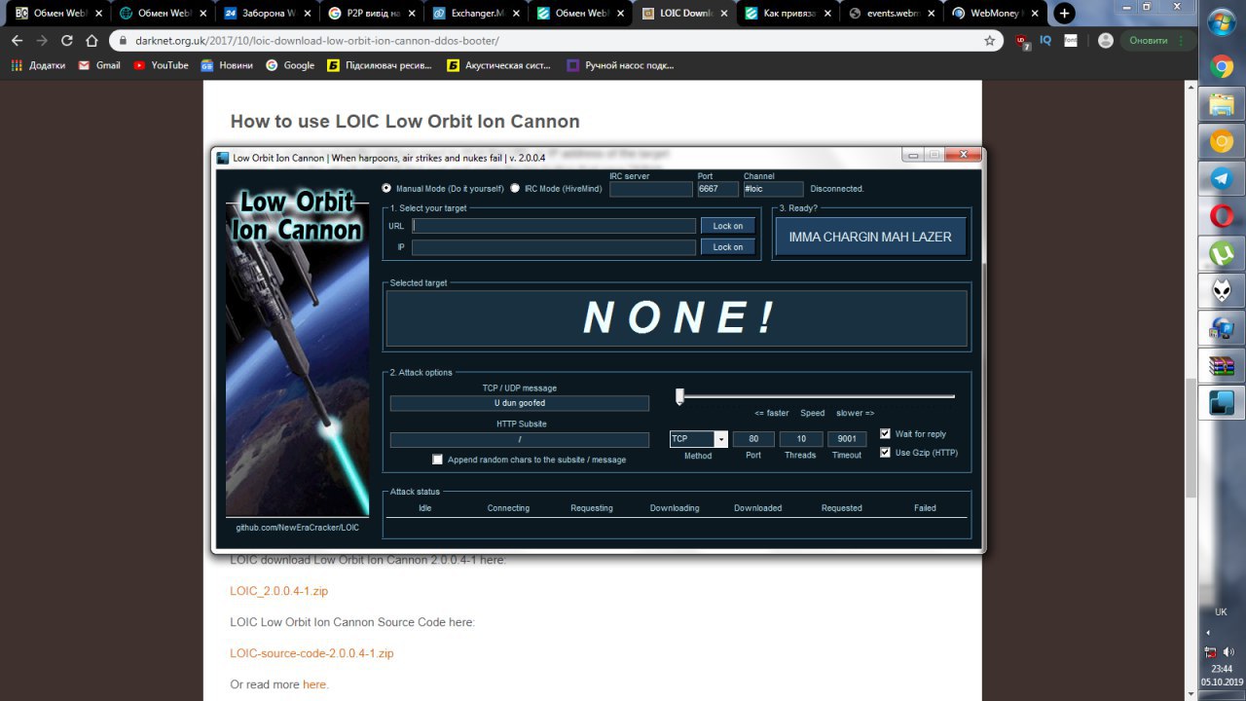Open the LOIC-source-code-2.0.0.4-1.zip link
The image size is (1246, 701).
311,653
